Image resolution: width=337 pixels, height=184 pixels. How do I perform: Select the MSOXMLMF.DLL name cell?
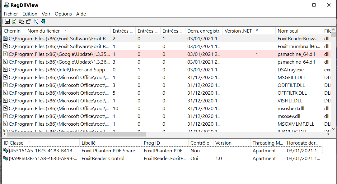pos(296,124)
